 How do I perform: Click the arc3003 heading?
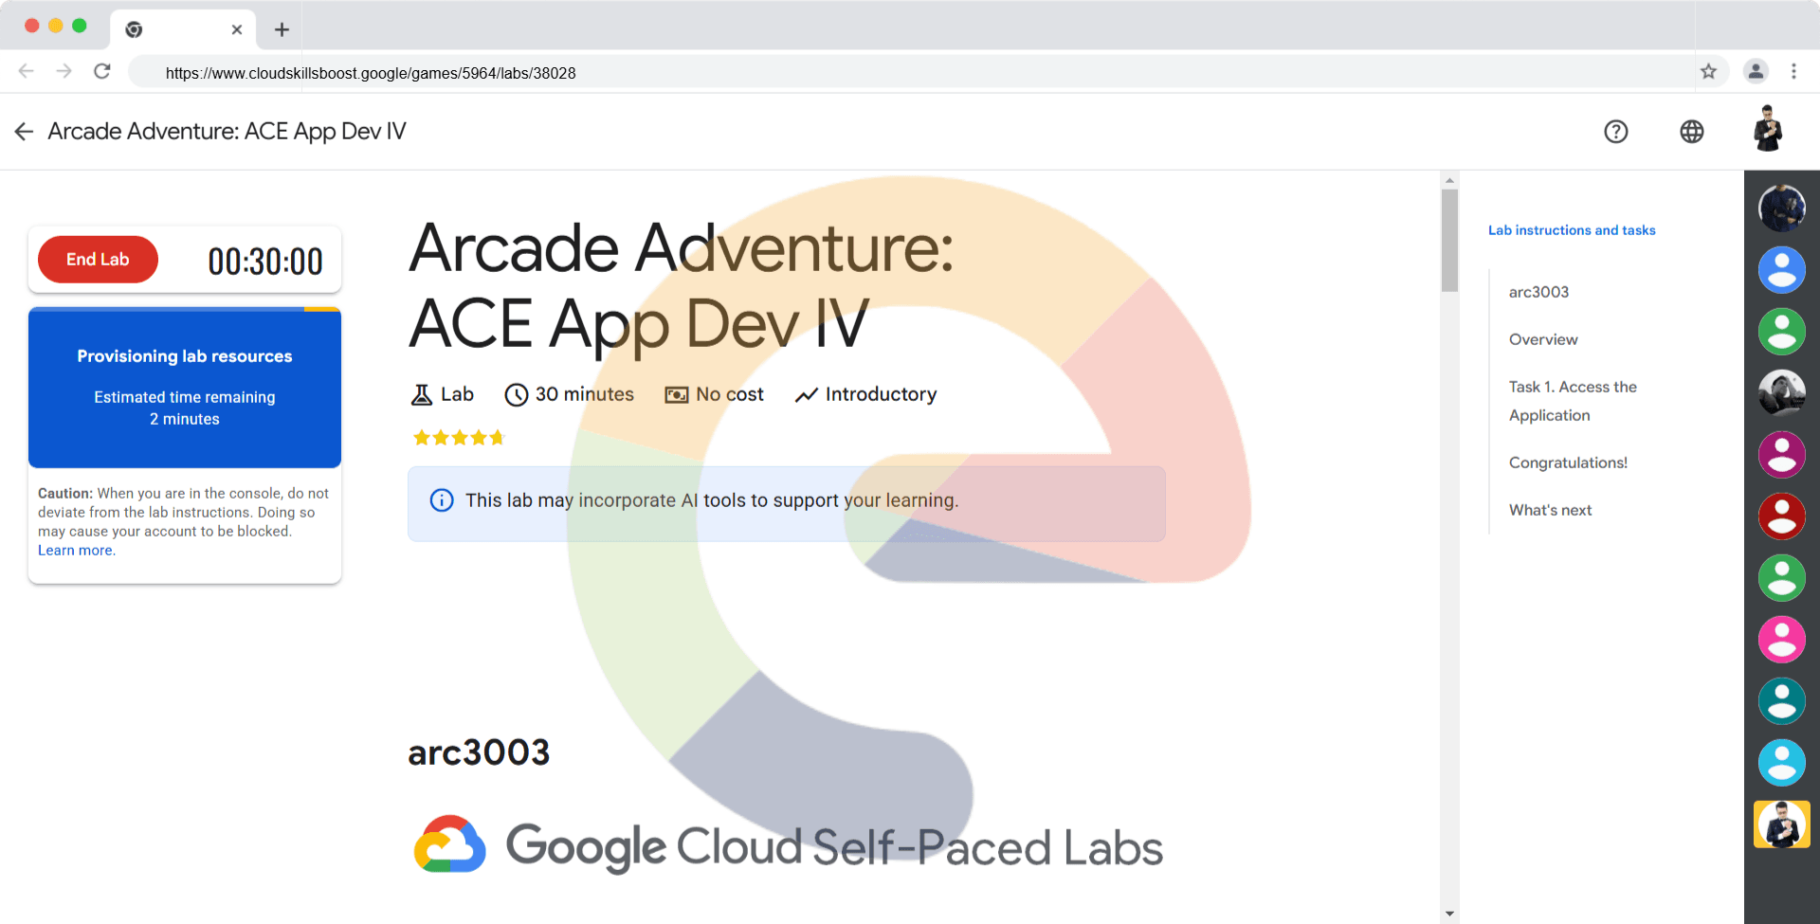[x=479, y=752]
